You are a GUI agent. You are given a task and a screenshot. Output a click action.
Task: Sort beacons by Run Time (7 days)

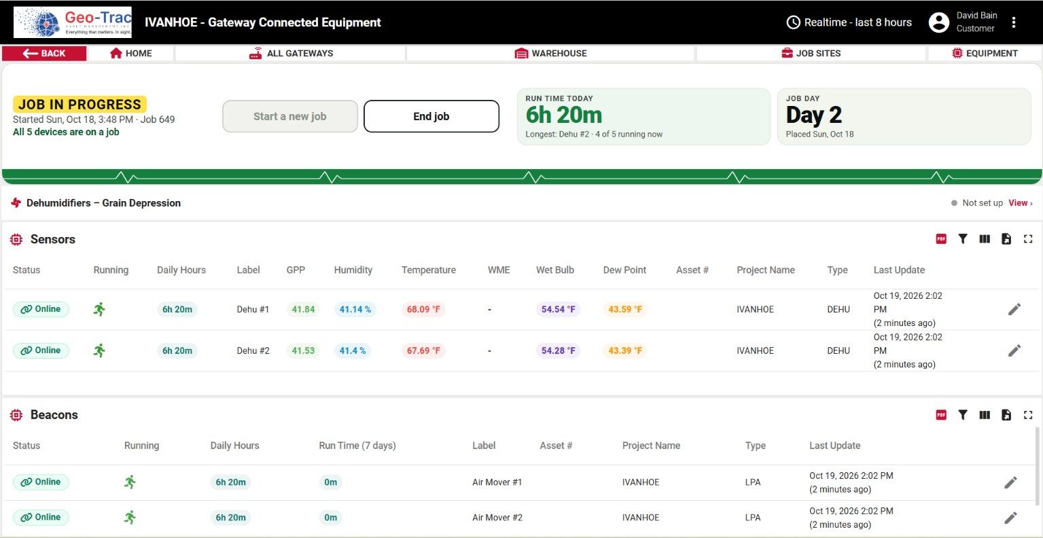click(x=357, y=446)
